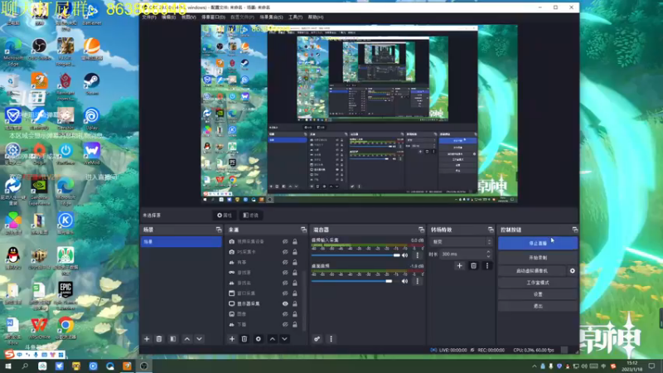The width and height of the screenshot is (663, 373).
Task: Open advanced audio properties gears icon
Action: coord(317,339)
